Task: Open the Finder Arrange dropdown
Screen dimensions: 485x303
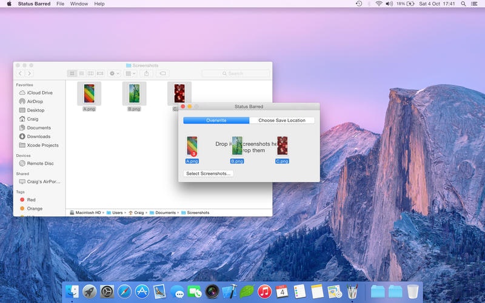Action: pos(130,73)
